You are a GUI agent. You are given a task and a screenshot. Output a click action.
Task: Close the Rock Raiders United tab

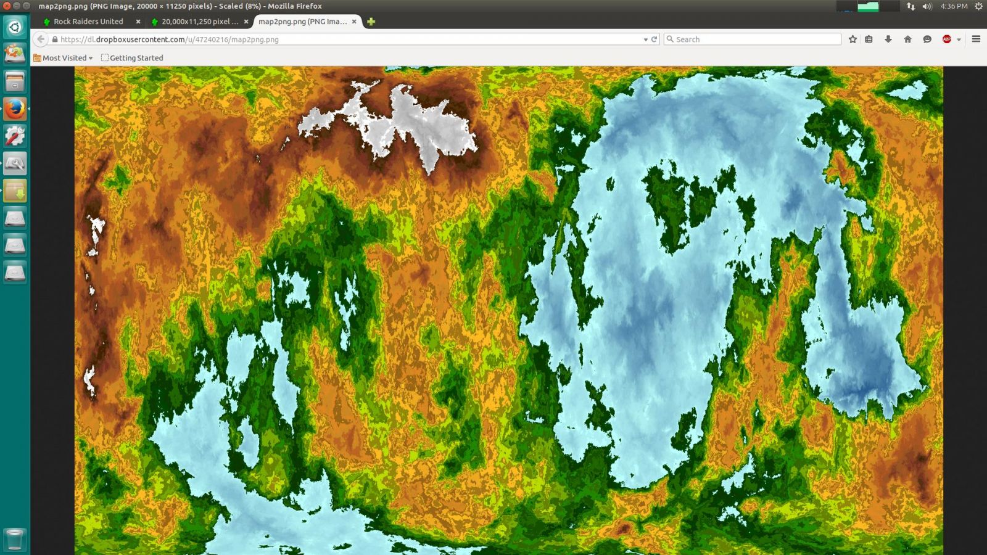point(138,22)
